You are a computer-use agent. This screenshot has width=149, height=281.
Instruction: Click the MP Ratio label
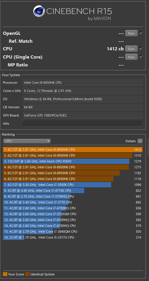(18, 65)
